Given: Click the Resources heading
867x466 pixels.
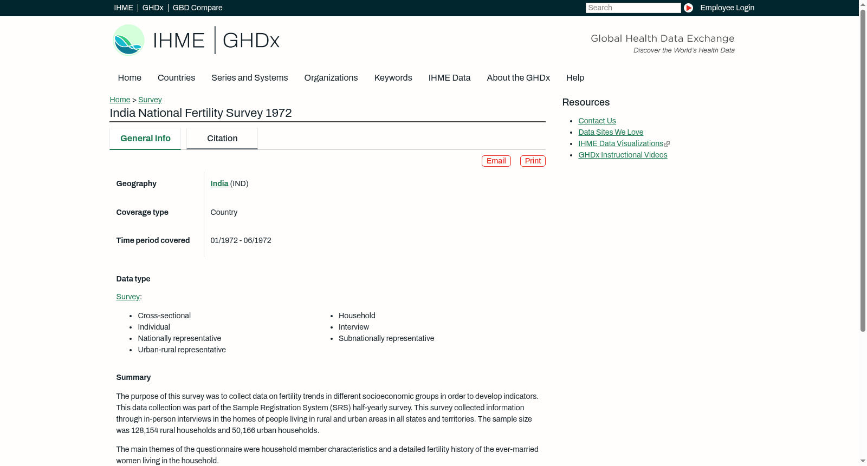Looking at the screenshot, I should point(586,102).
